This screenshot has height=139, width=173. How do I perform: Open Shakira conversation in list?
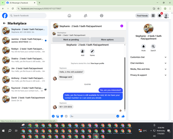click(x=24, y=60)
